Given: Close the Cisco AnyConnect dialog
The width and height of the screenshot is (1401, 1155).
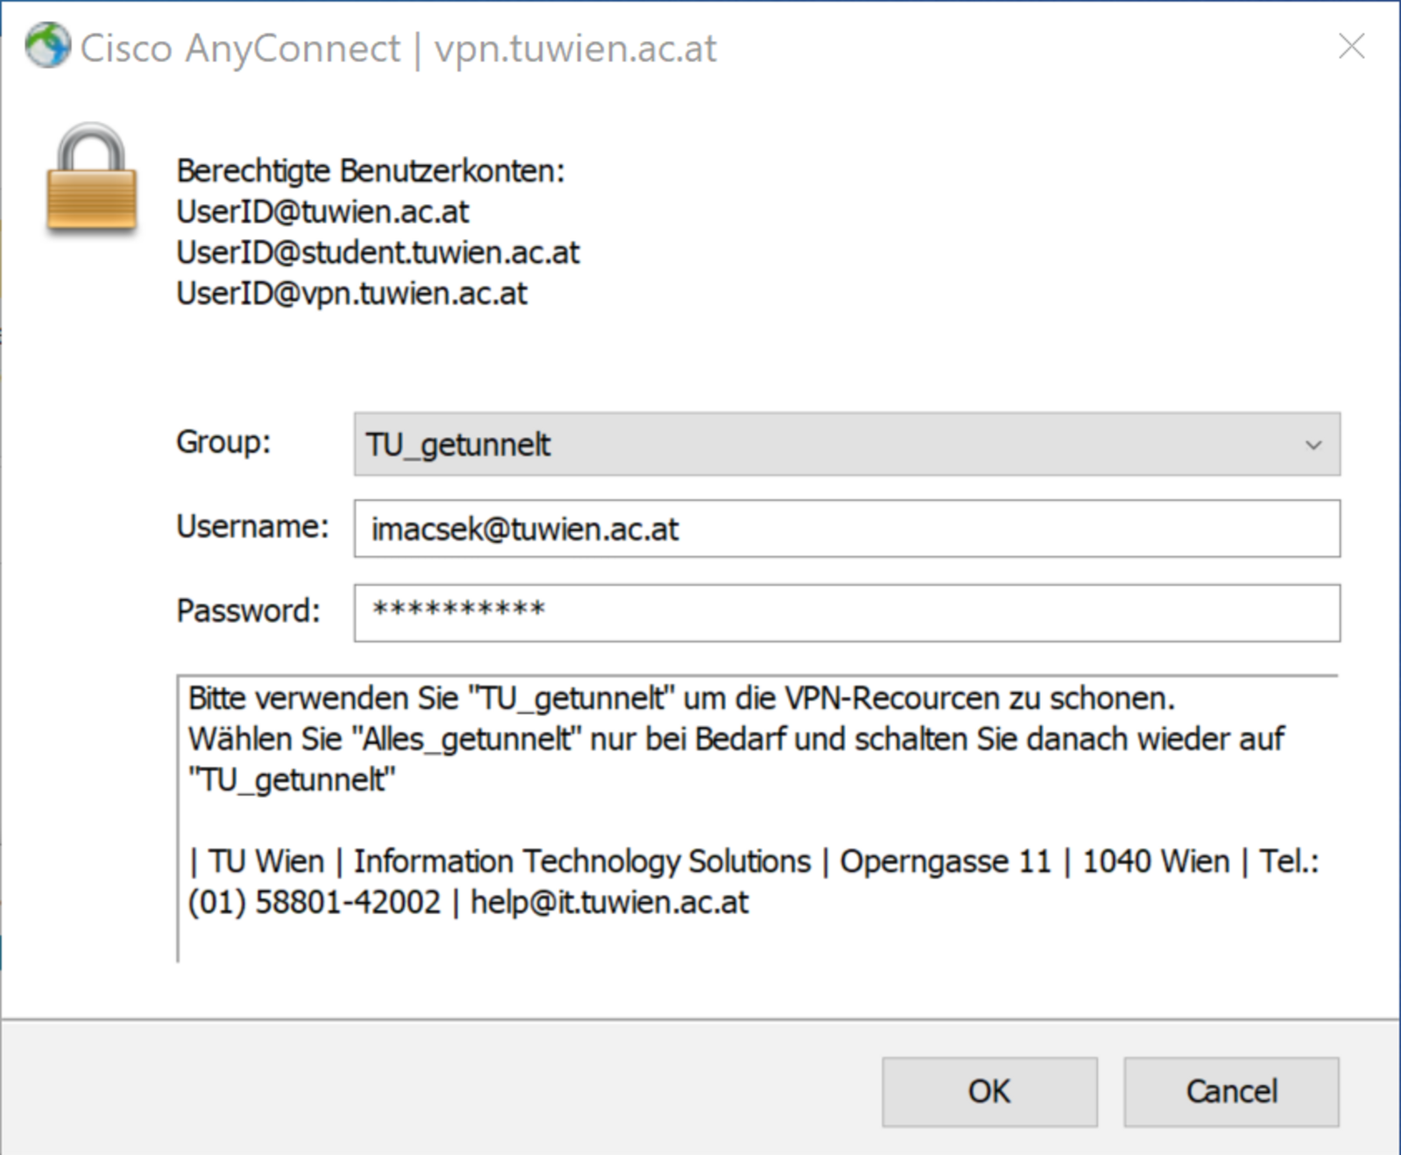Looking at the screenshot, I should pos(1351,46).
